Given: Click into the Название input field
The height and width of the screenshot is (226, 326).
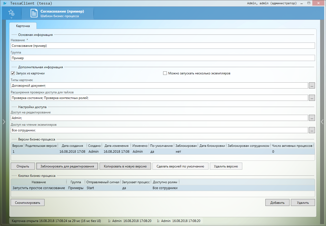Looking at the screenshot, I should pos(163,46).
